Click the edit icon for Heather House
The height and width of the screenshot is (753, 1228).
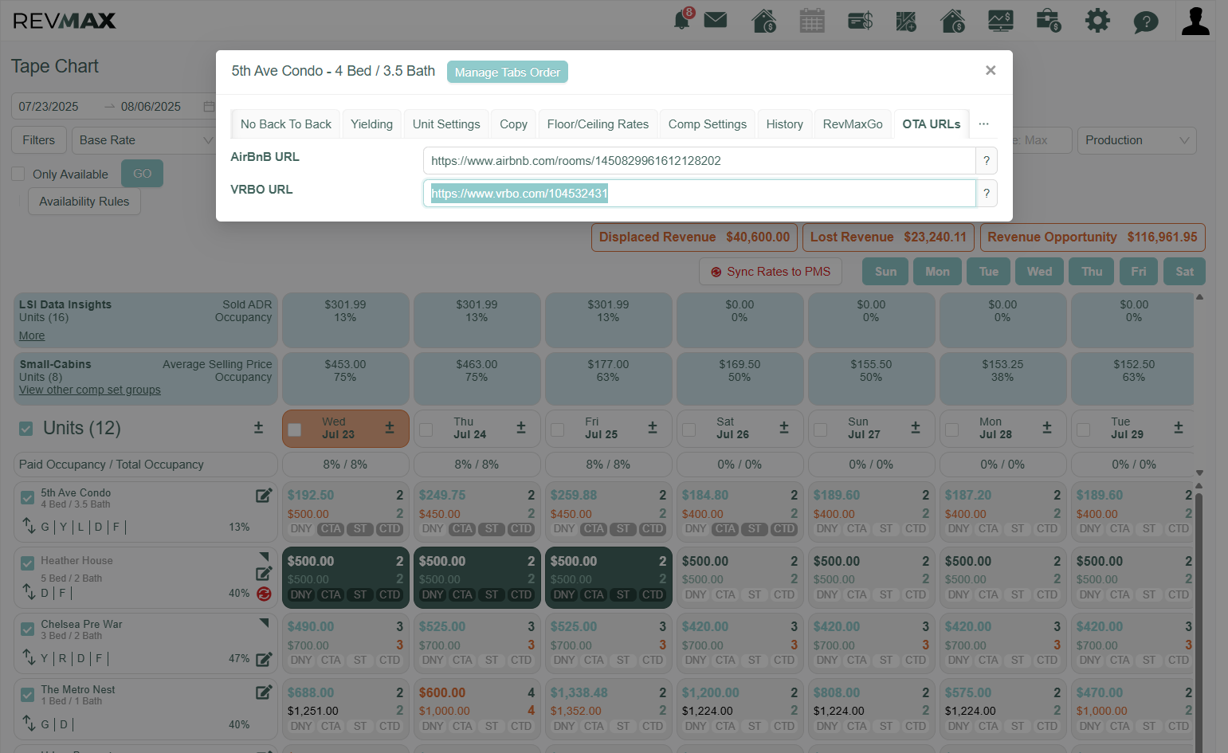tap(264, 573)
